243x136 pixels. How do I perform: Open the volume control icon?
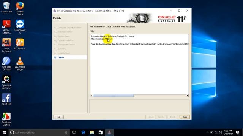[220, 133]
